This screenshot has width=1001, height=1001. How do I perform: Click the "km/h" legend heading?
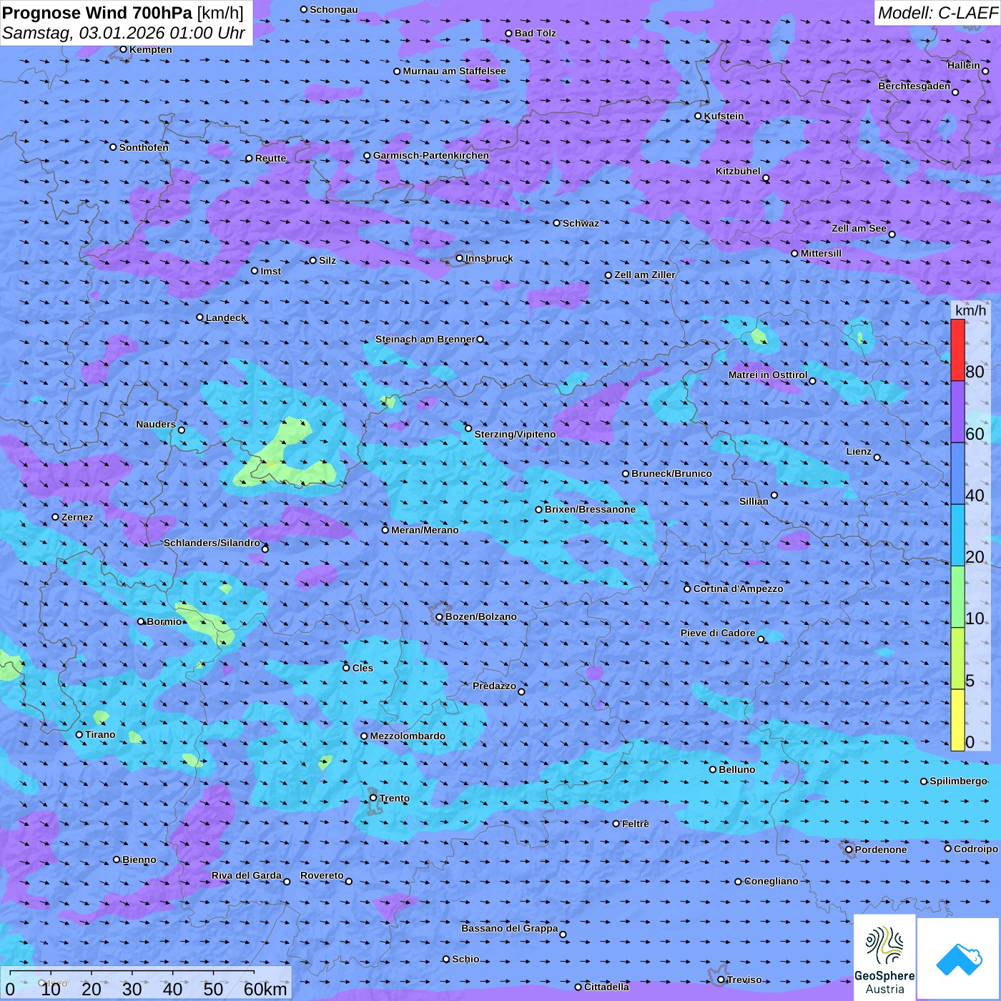tap(970, 310)
